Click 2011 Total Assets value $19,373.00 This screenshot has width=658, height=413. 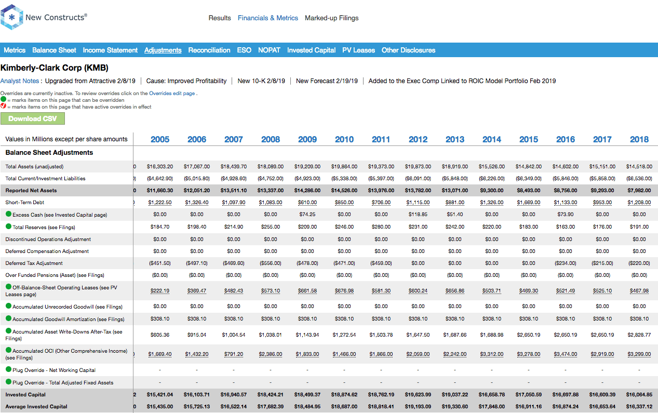pyautogui.click(x=381, y=167)
